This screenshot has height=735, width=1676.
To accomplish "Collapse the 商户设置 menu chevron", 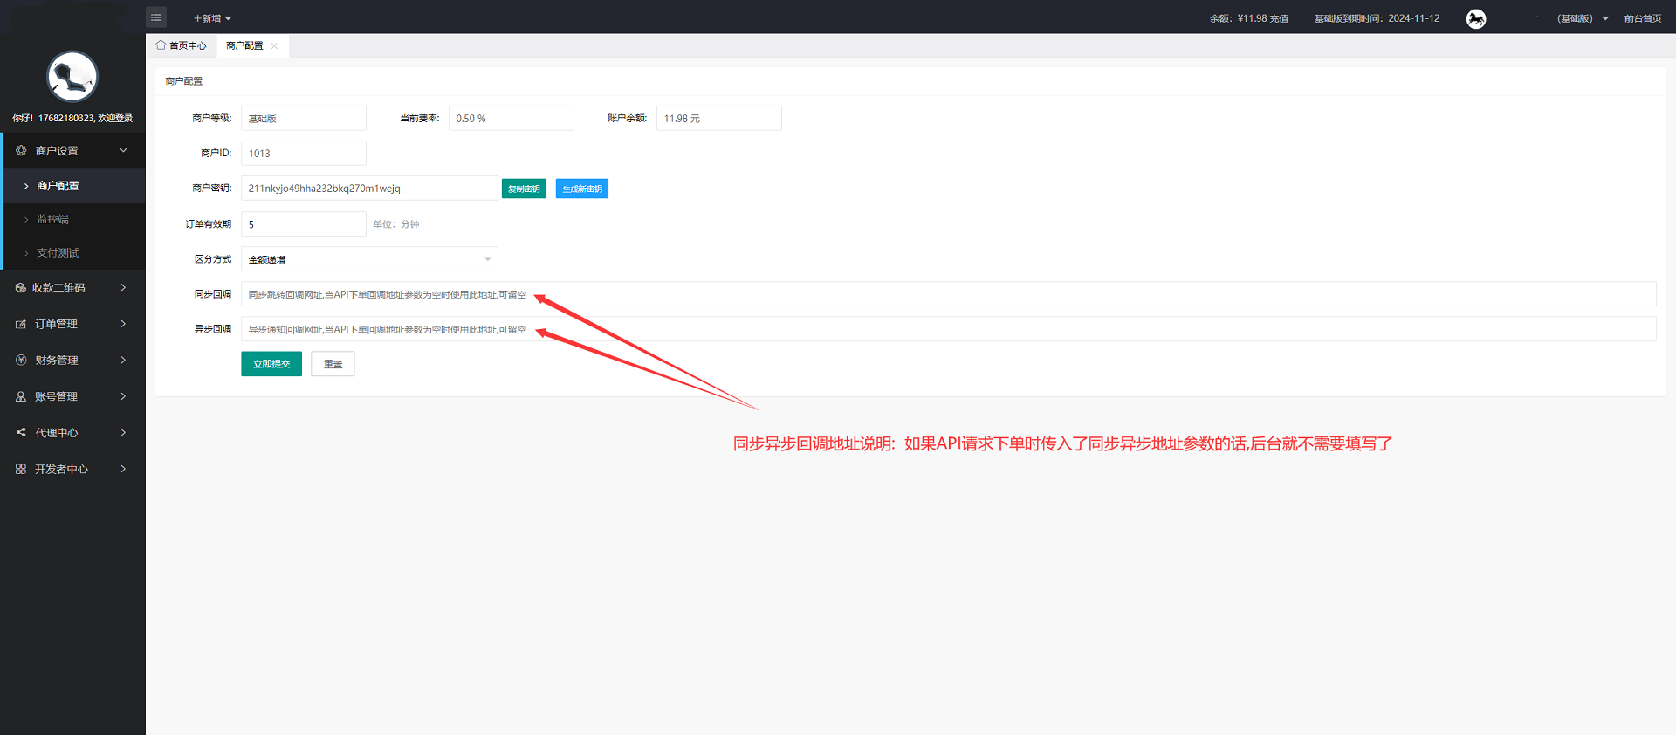I will tap(123, 151).
